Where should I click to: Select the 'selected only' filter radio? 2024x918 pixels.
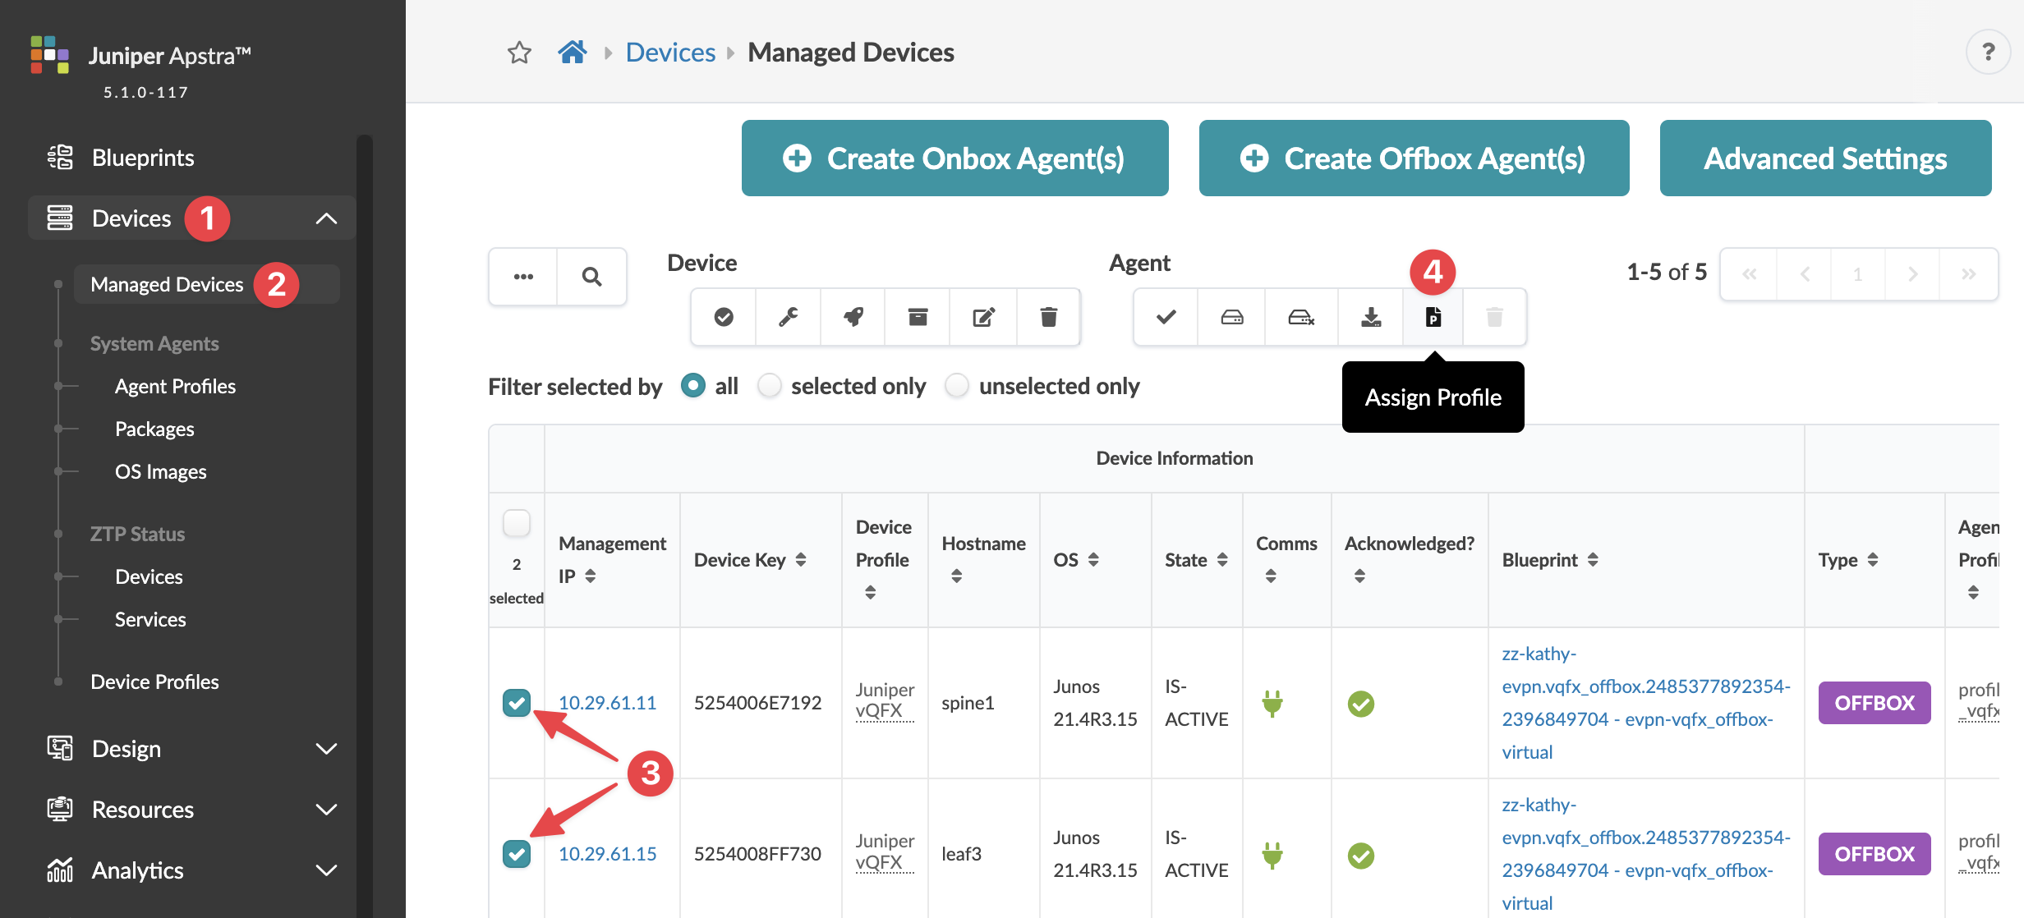[x=770, y=386]
